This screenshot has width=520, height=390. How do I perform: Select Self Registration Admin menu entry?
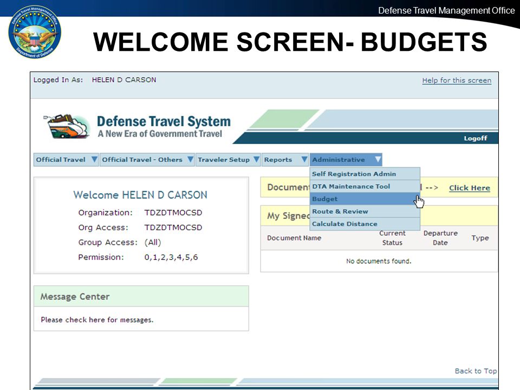tap(365, 174)
